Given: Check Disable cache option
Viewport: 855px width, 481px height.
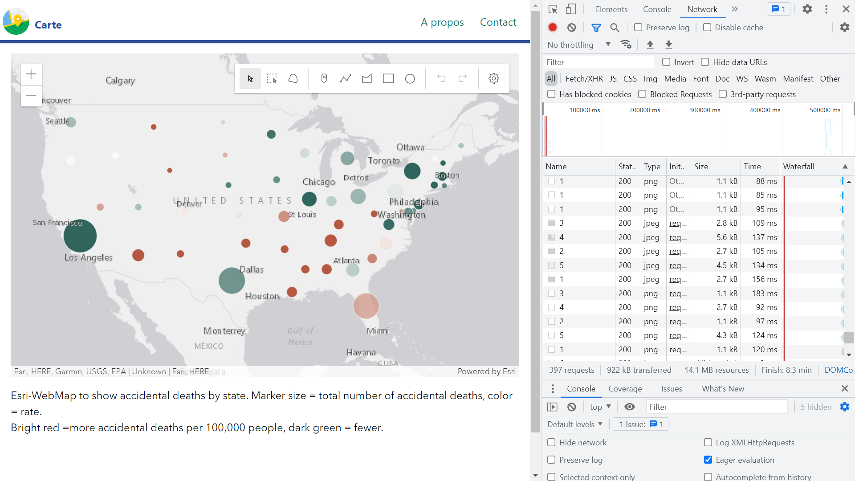Looking at the screenshot, I should point(707,28).
